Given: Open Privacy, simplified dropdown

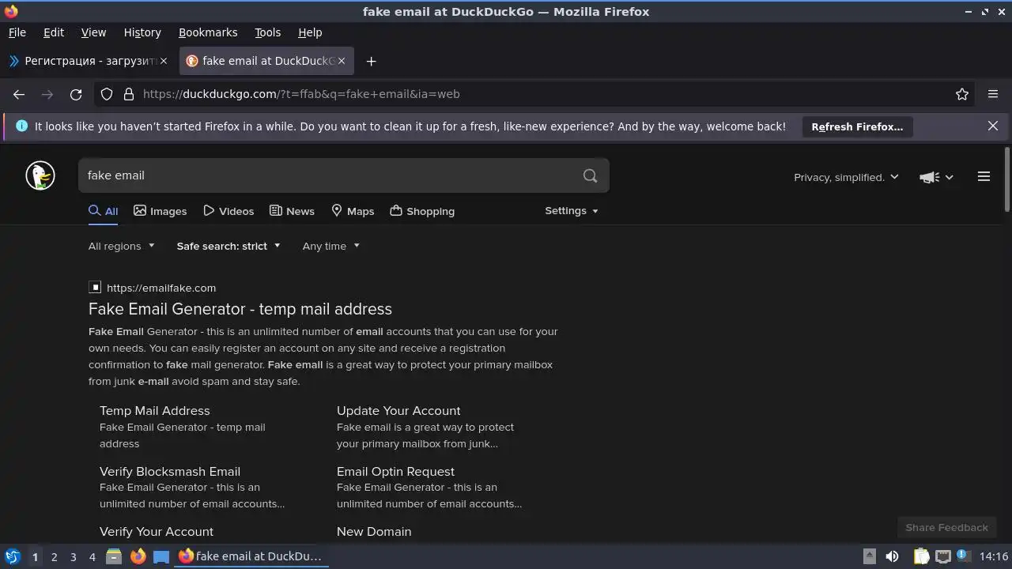Looking at the screenshot, I should pos(846,177).
